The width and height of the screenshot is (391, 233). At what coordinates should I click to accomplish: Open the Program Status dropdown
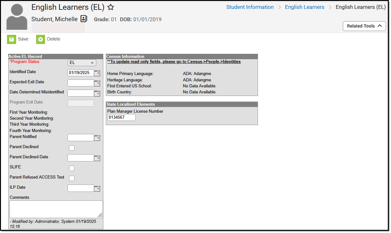(x=81, y=62)
